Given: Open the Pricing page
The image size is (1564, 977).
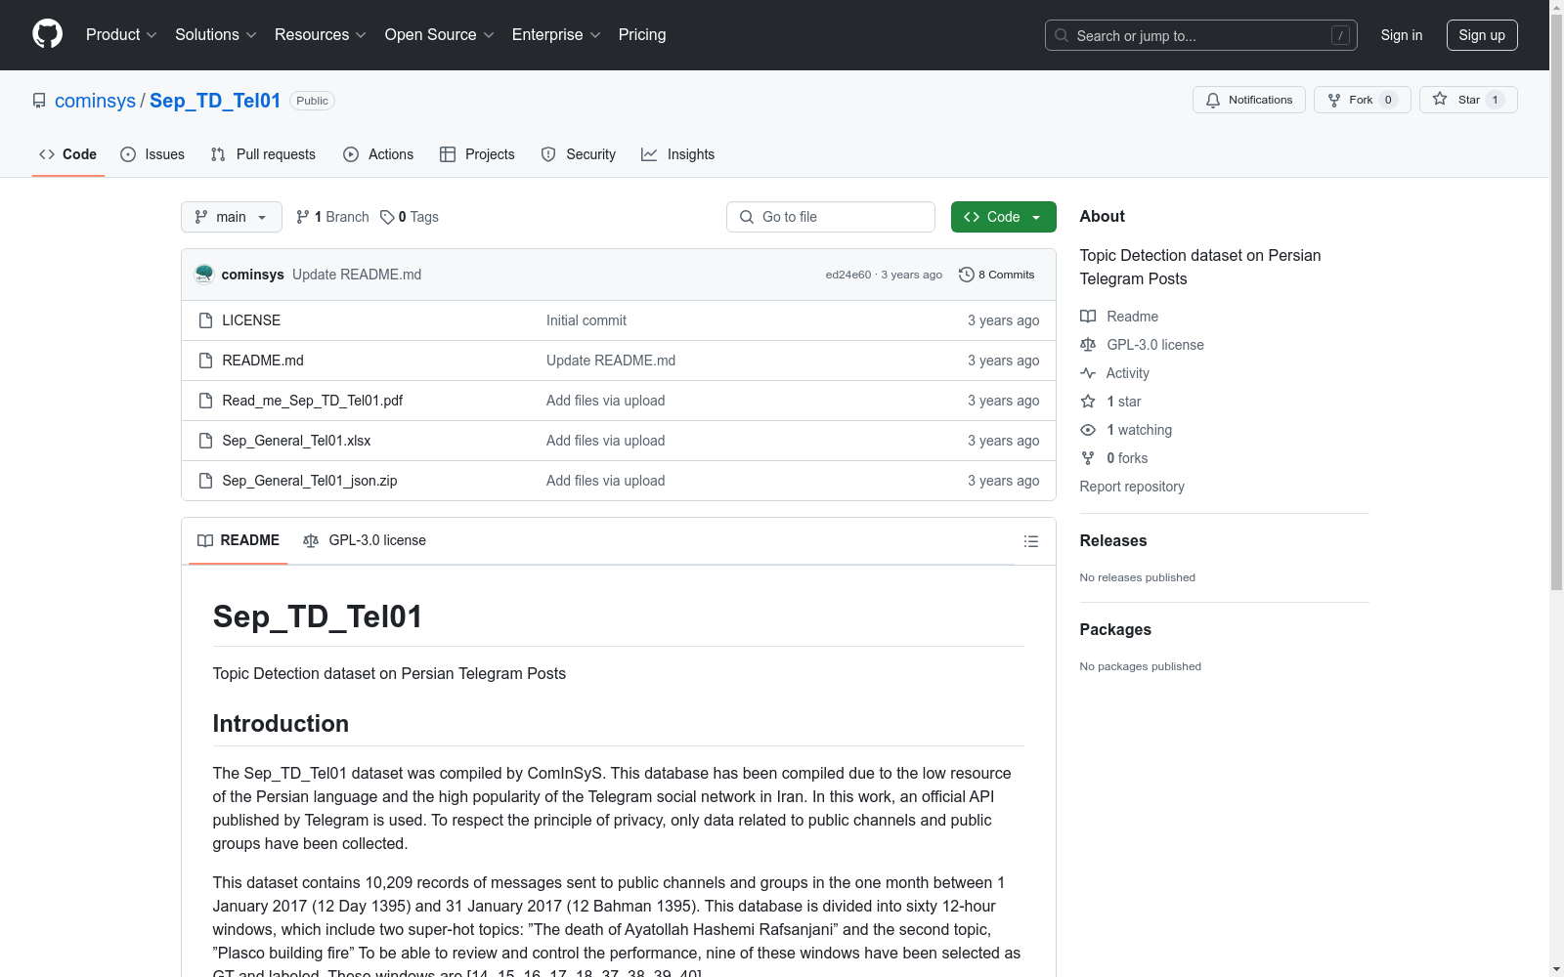Looking at the screenshot, I should 642,35.
